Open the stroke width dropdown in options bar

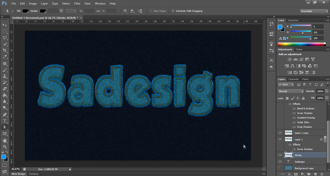[61, 11]
